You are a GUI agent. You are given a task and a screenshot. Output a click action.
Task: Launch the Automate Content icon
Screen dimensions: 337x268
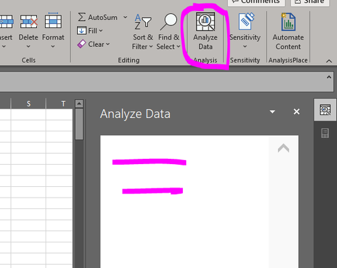pos(288,21)
